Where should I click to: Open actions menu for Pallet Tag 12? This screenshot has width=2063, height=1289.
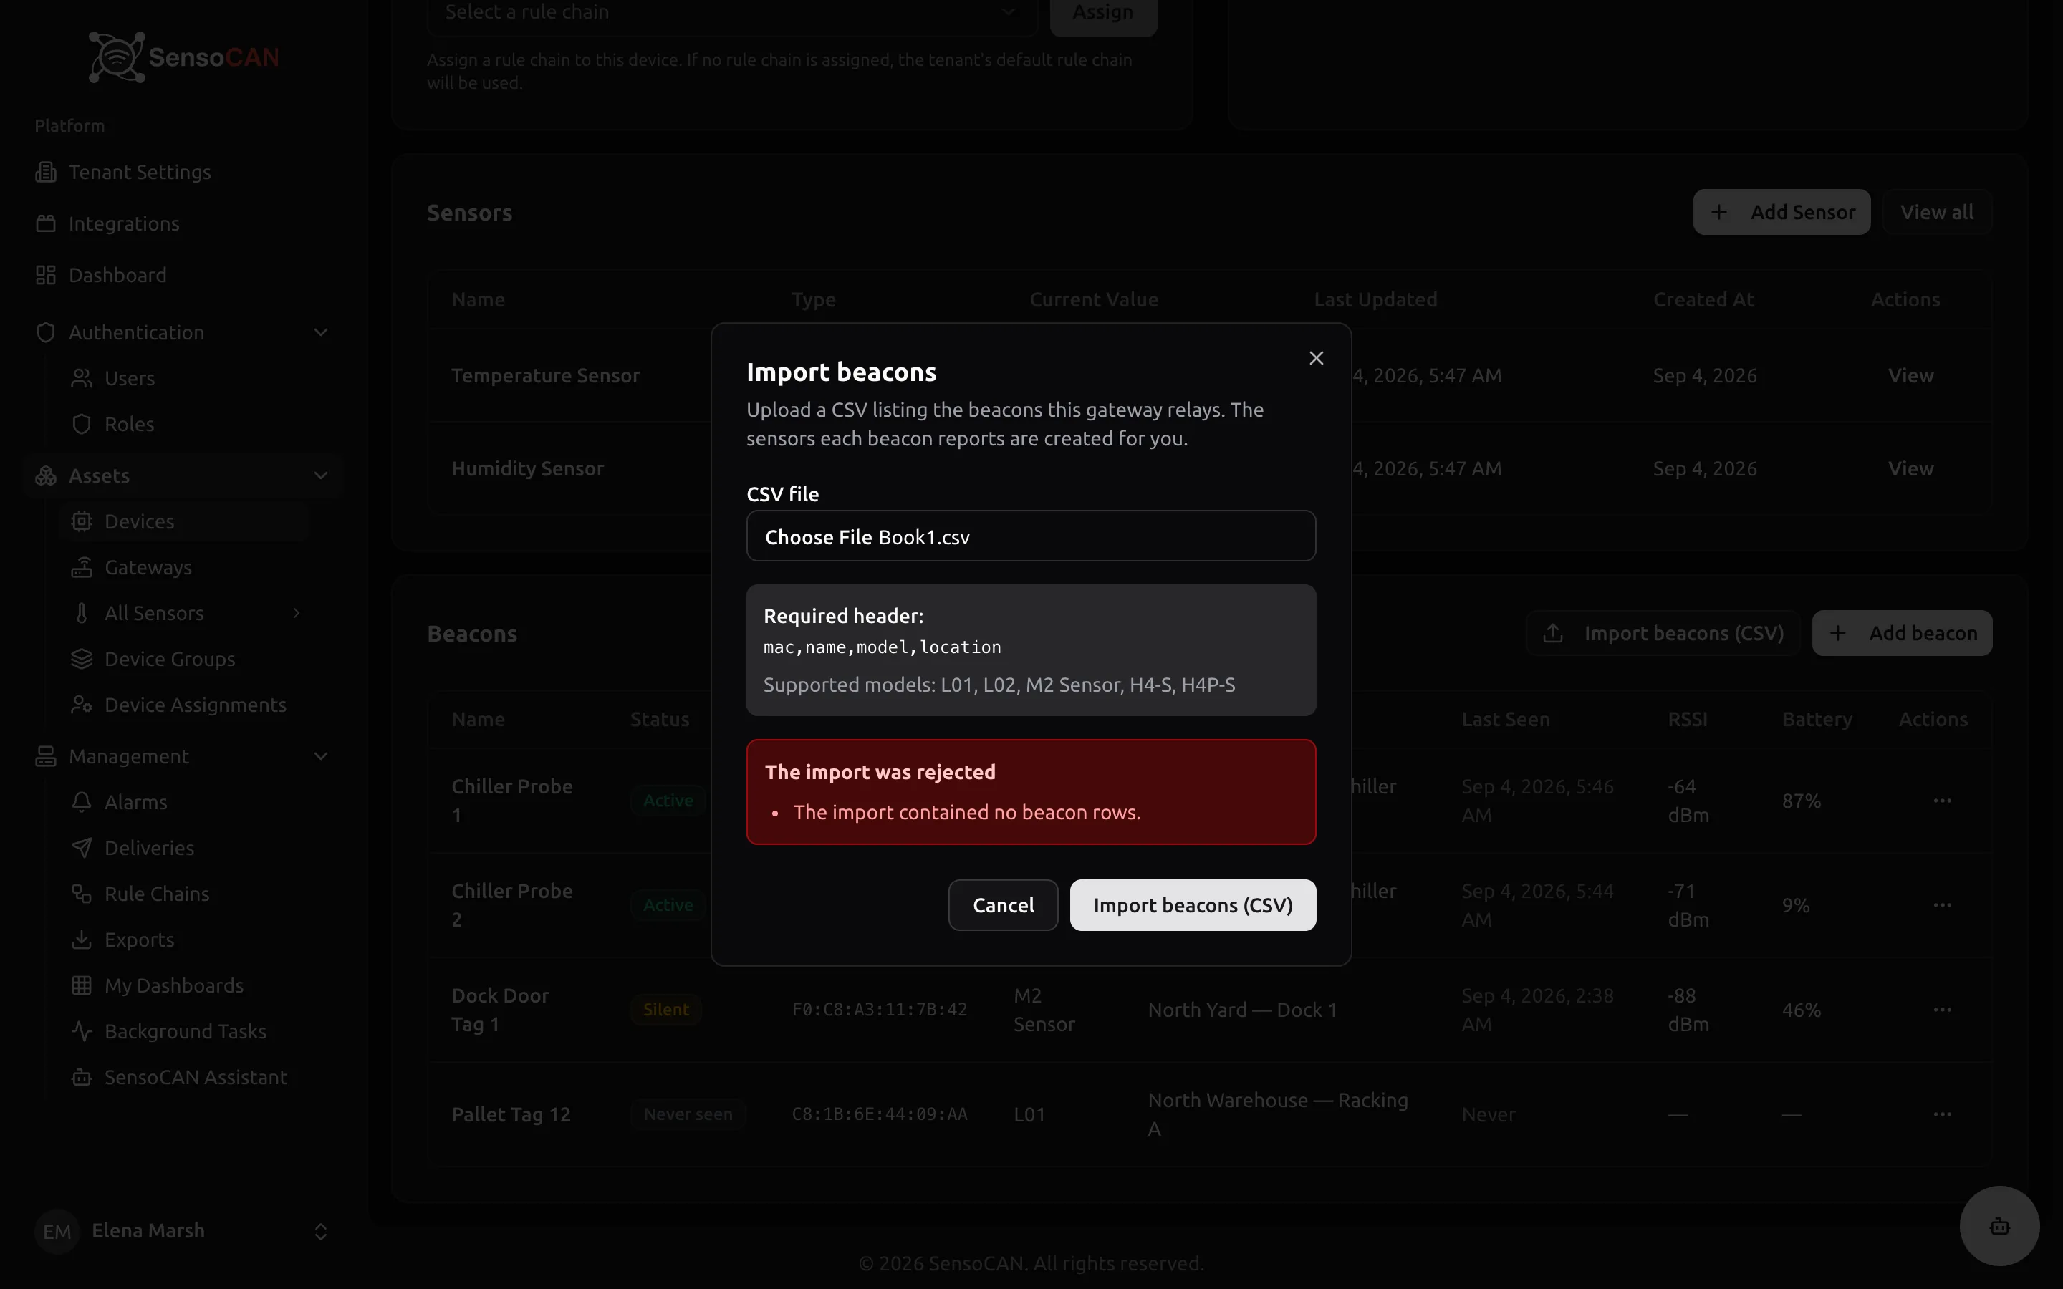point(1942,1114)
